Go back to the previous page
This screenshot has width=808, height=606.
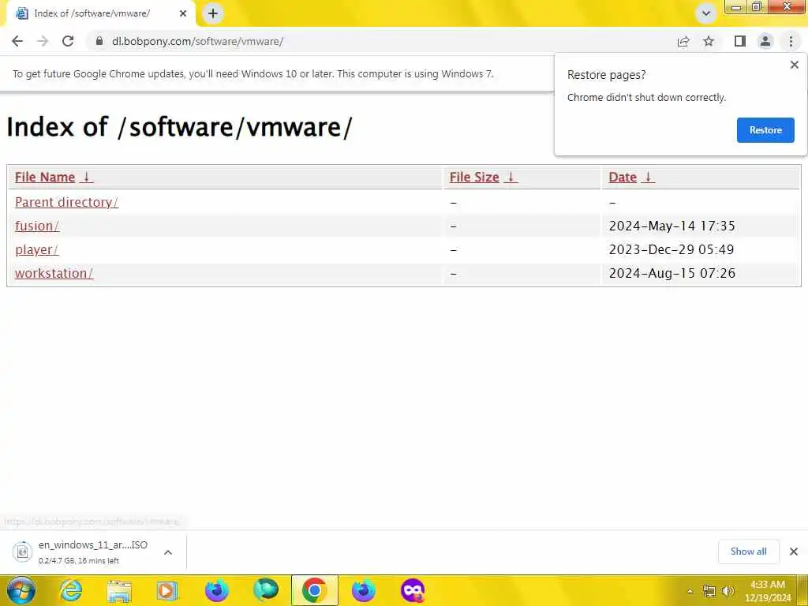(17, 41)
